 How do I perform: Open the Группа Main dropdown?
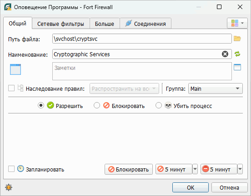pos(216,88)
